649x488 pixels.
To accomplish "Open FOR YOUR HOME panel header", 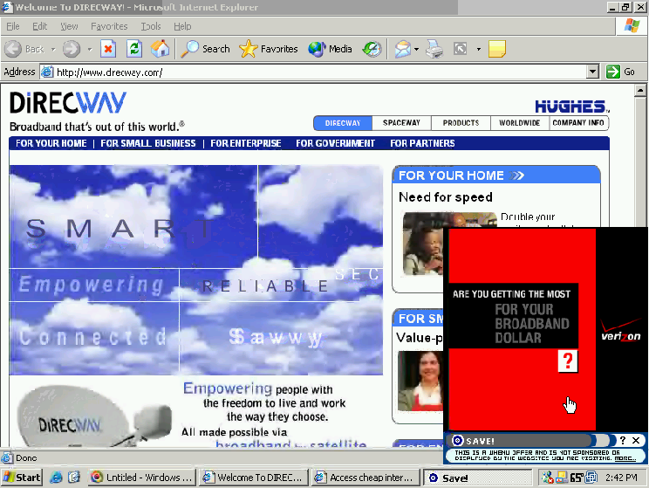I will click(495, 175).
